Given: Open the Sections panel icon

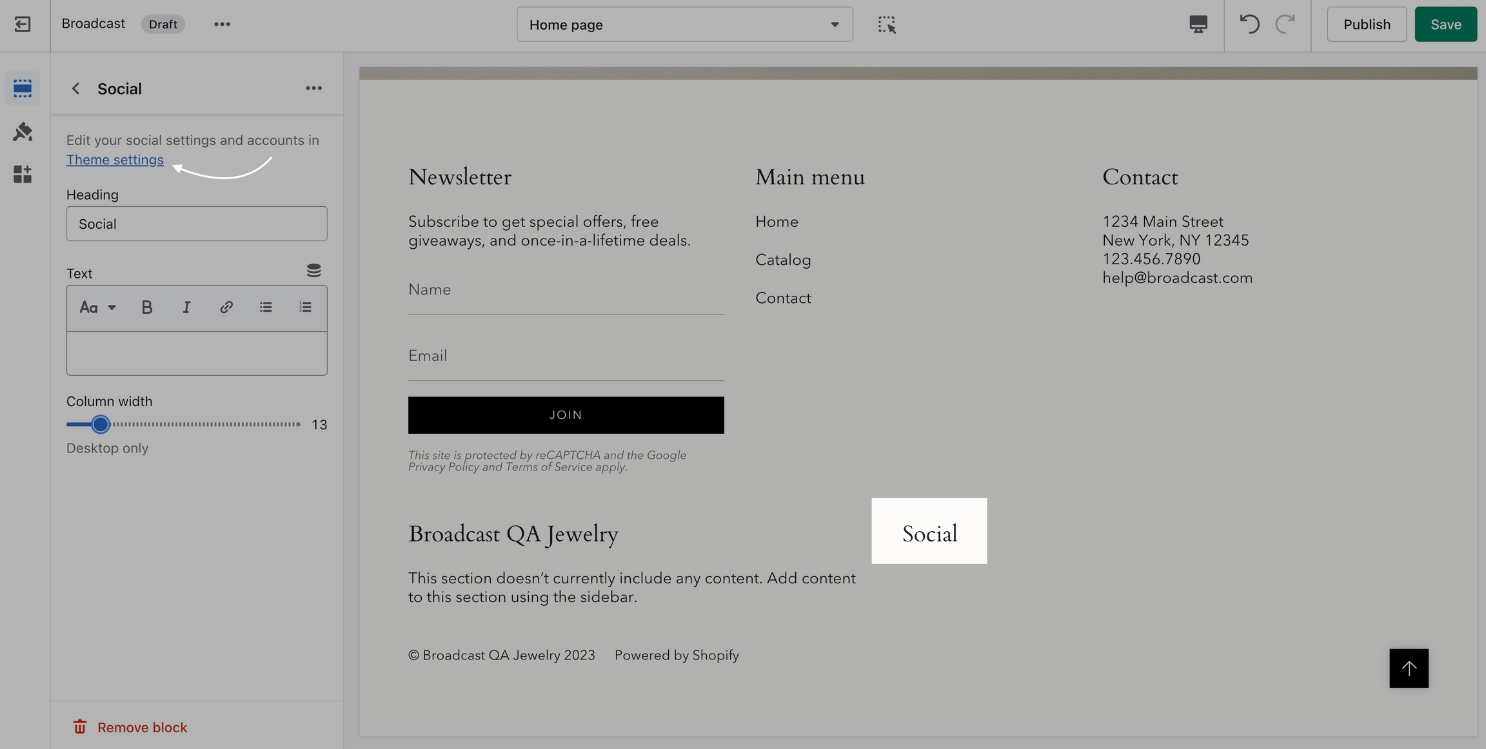Looking at the screenshot, I should pyautogui.click(x=23, y=88).
